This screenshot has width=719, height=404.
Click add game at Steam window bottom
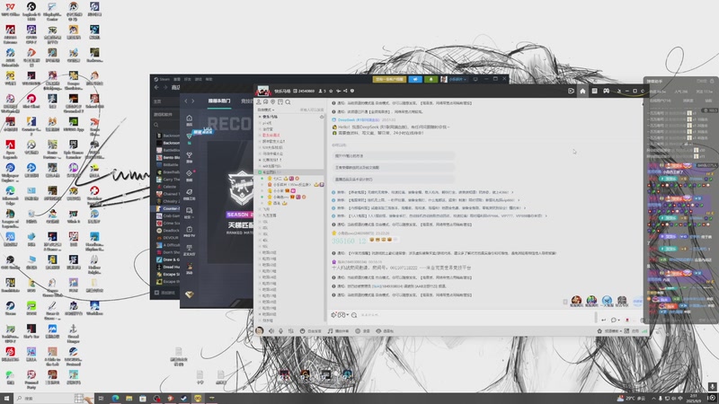point(164,293)
